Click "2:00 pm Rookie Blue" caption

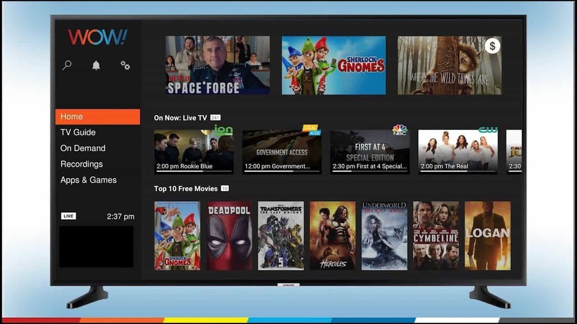(x=184, y=166)
